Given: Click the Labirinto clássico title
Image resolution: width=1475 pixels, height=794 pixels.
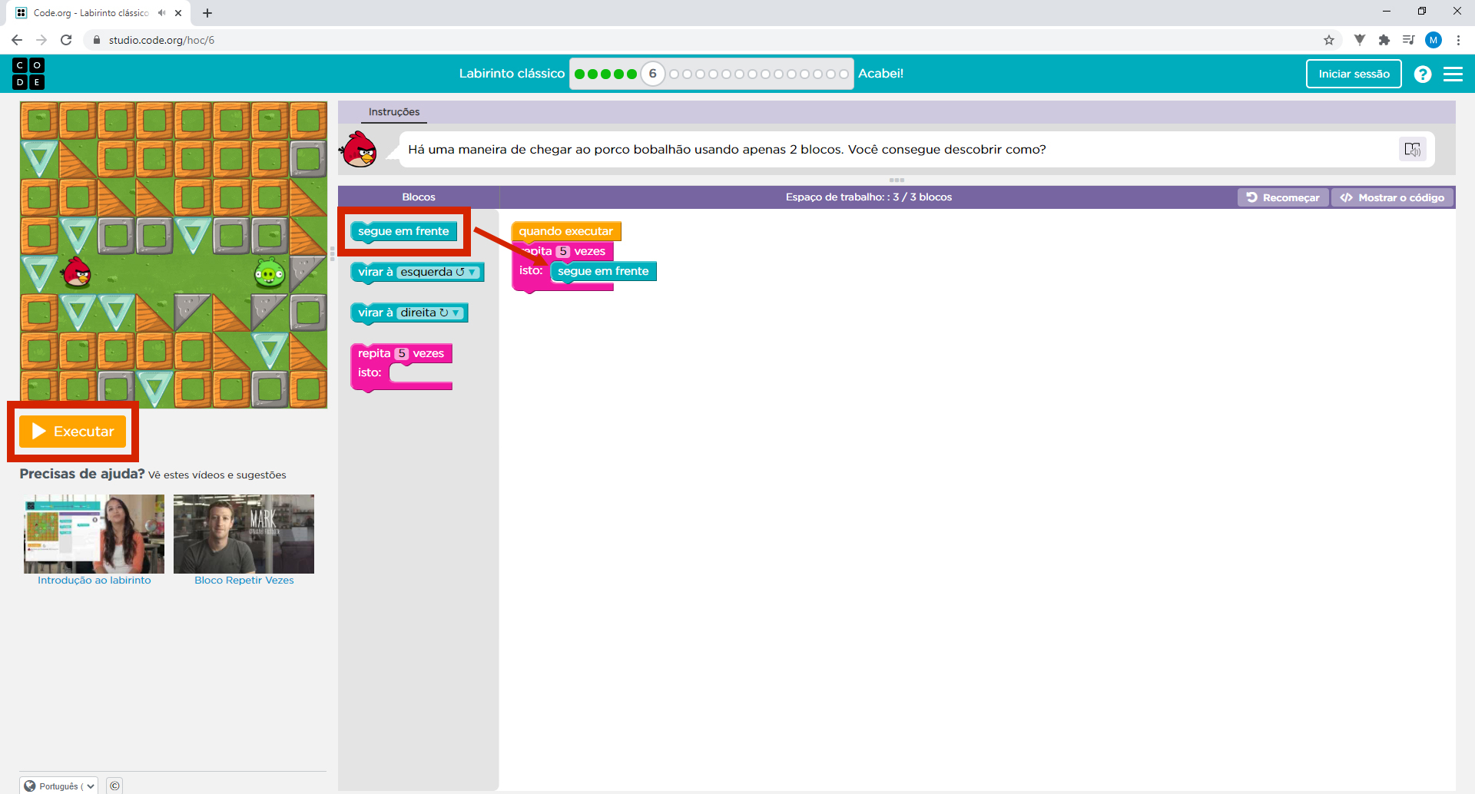Looking at the screenshot, I should pyautogui.click(x=512, y=74).
